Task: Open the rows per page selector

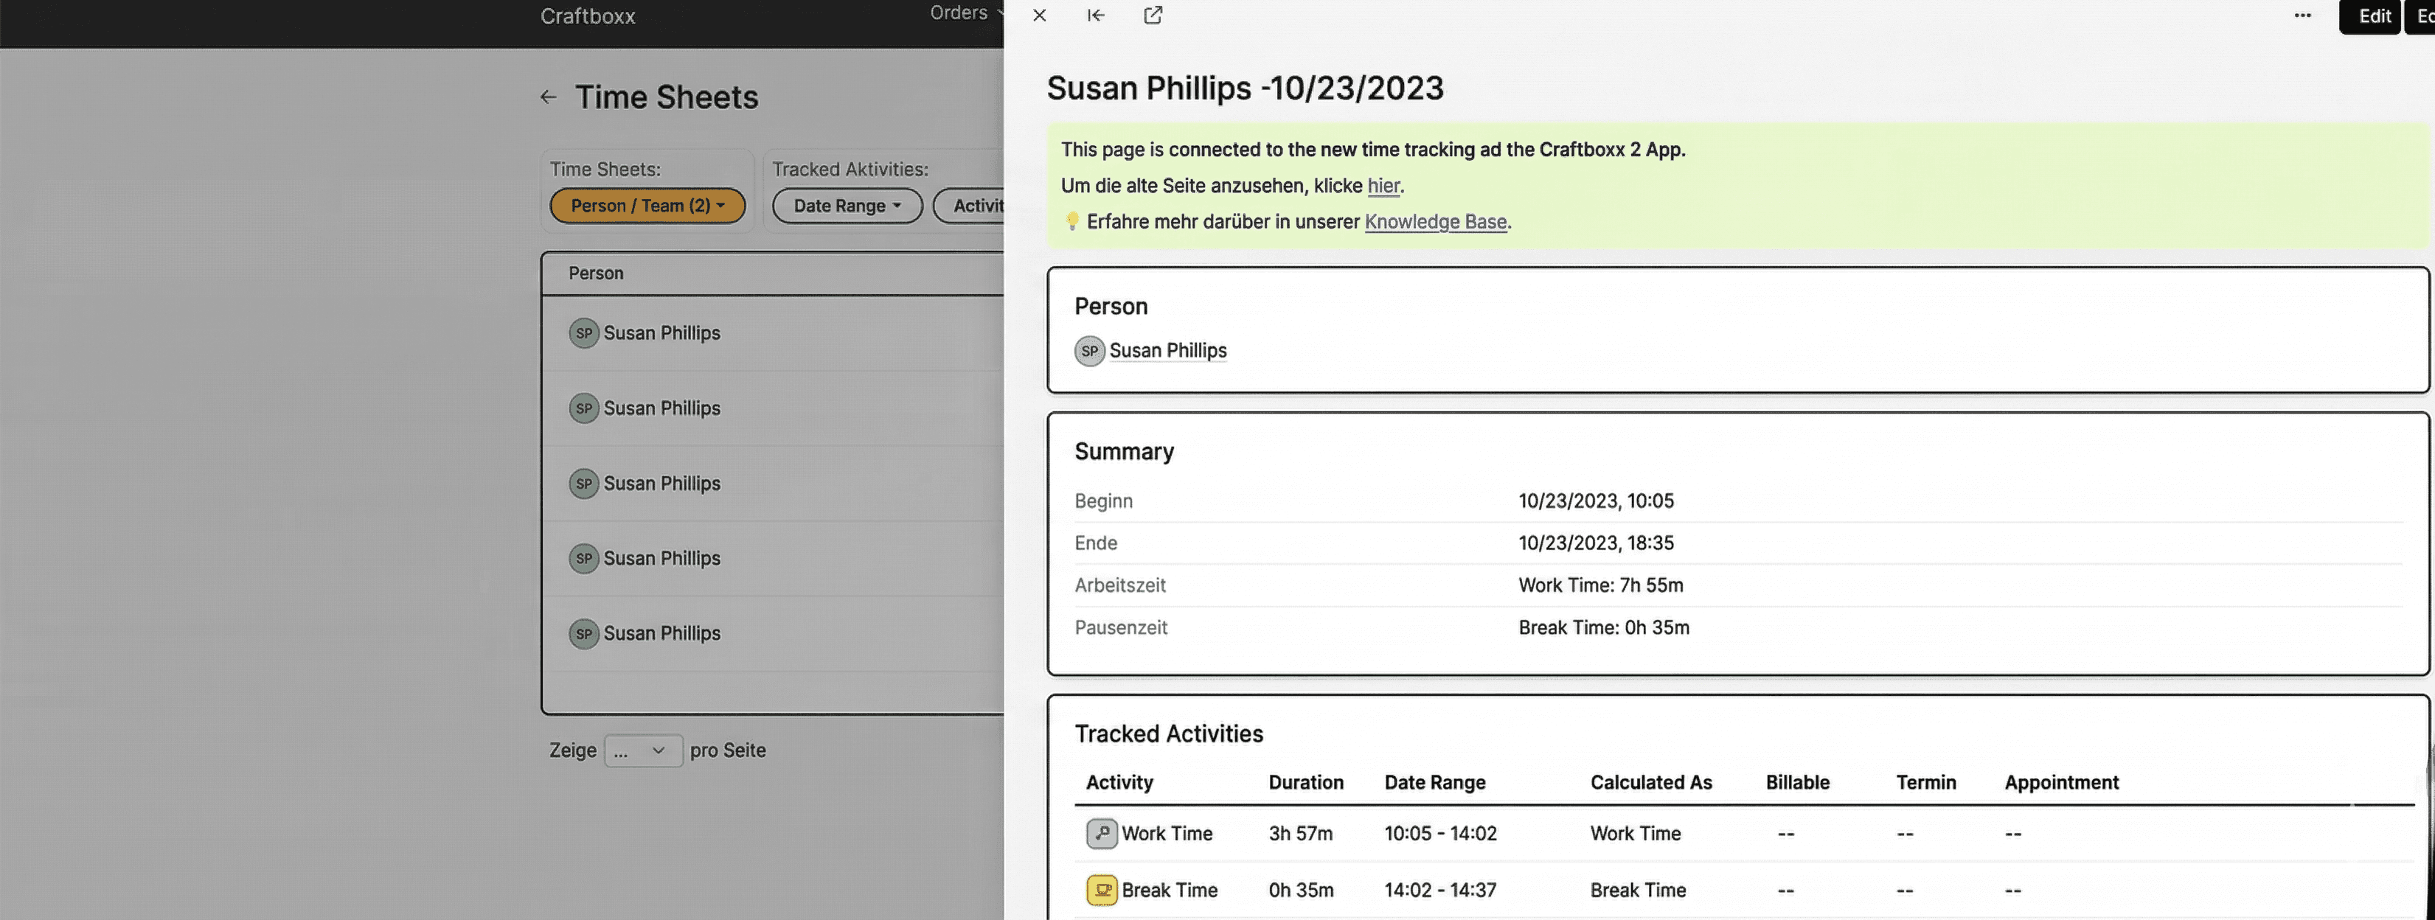Action: point(643,751)
